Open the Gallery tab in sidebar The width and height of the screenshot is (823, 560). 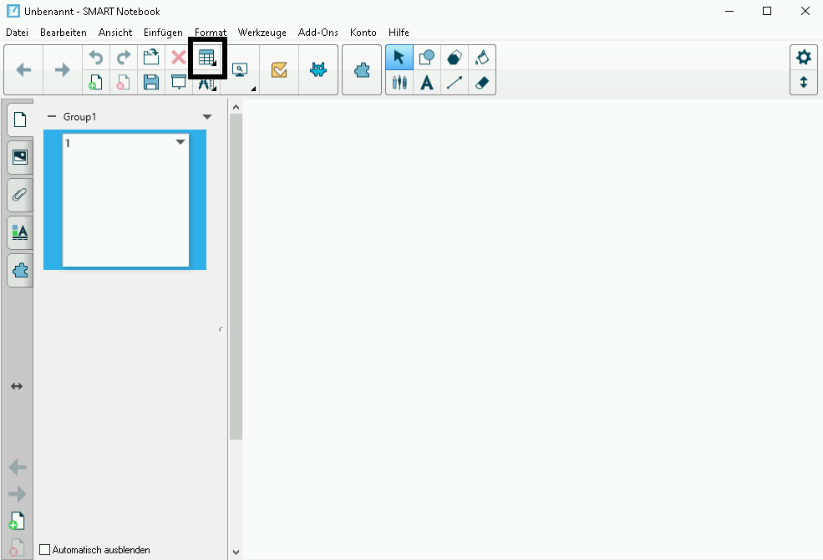point(19,156)
